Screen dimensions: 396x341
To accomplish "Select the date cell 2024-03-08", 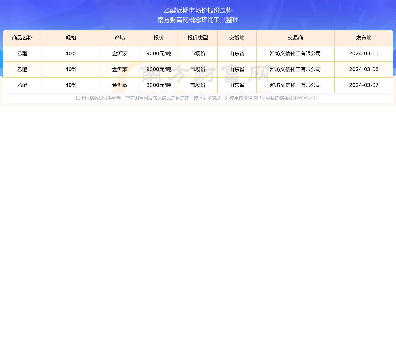I will (364, 69).
